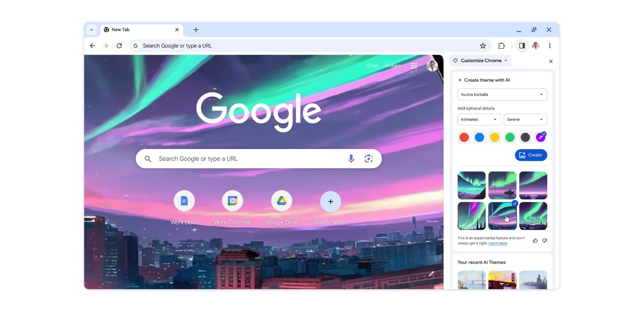
Task: Select aurora thumbnail with pine trees
Action: (x=472, y=216)
